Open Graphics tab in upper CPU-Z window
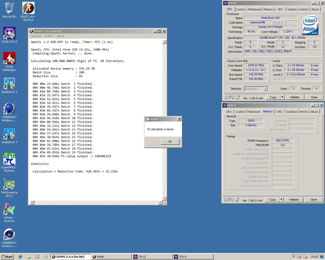This screenshot has height=260, width=325. pyautogui.click(x=292, y=9)
